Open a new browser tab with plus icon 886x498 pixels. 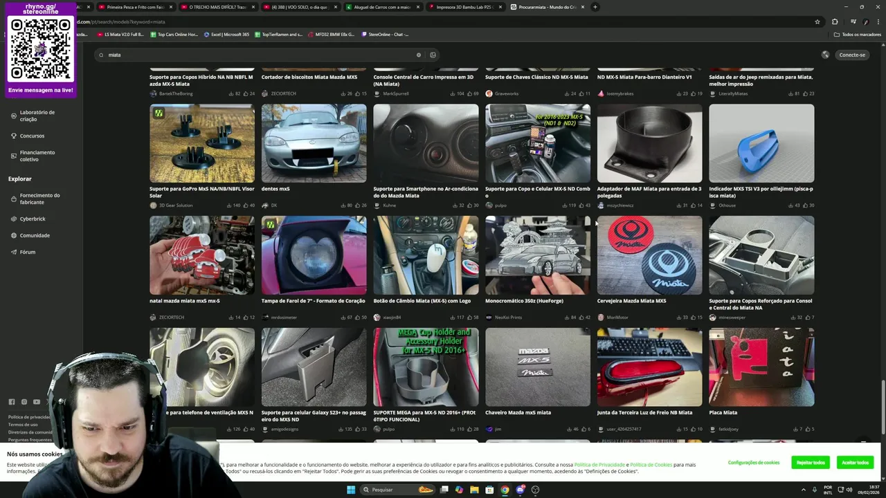pyautogui.click(x=595, y=7)
